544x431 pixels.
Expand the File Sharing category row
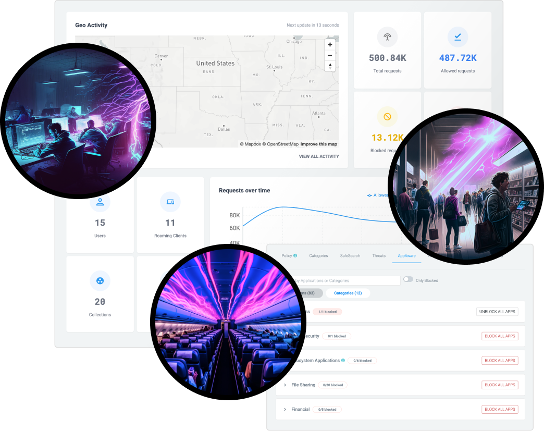(285, 385)
